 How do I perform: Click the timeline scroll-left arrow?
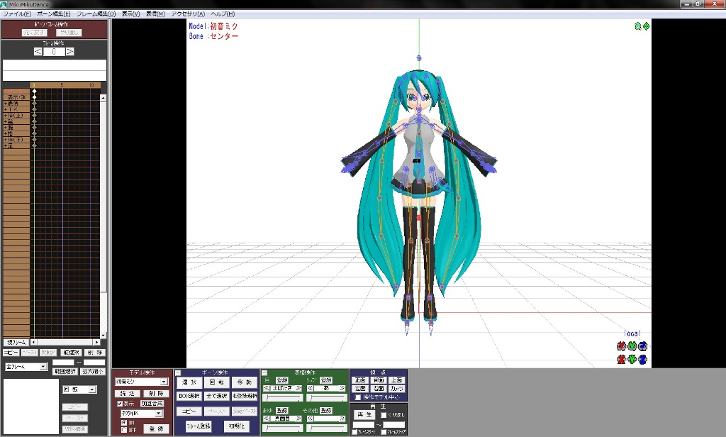click(x=33, y=343)
